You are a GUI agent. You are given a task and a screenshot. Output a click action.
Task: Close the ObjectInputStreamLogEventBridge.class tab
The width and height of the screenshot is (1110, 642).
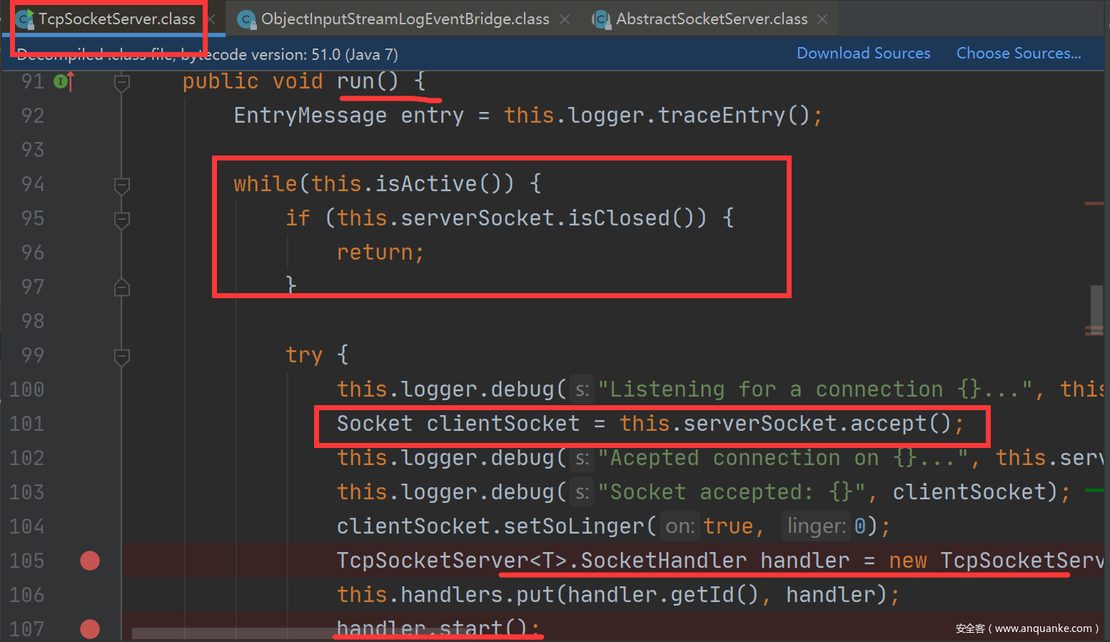565,19
